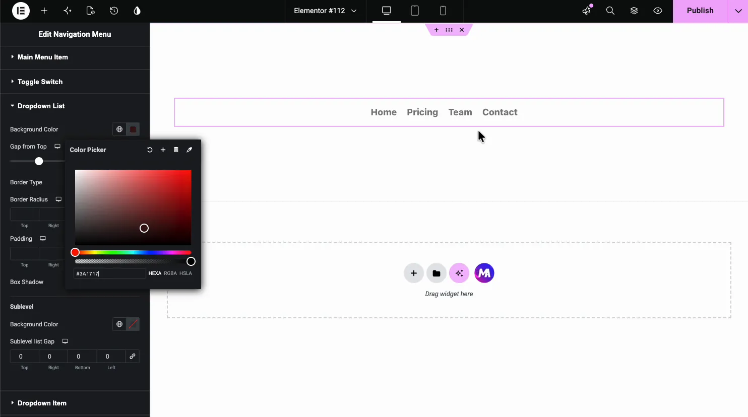This screenshot has width=748, height=417.
Task: Open the color swatches list icon in Color Picker
Action: (x=176, y=150)
